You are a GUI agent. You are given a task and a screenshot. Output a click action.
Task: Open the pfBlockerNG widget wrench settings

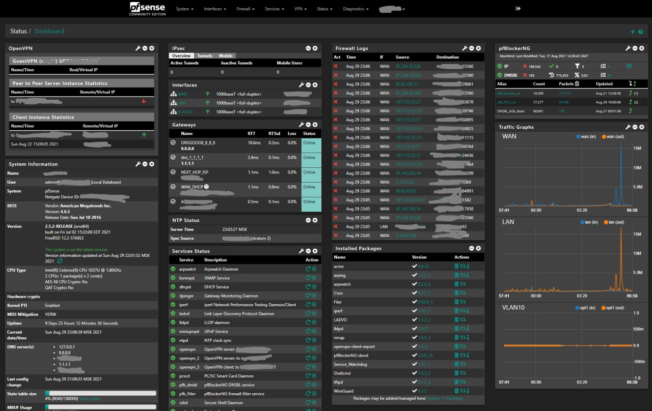[x=628, y=48]
